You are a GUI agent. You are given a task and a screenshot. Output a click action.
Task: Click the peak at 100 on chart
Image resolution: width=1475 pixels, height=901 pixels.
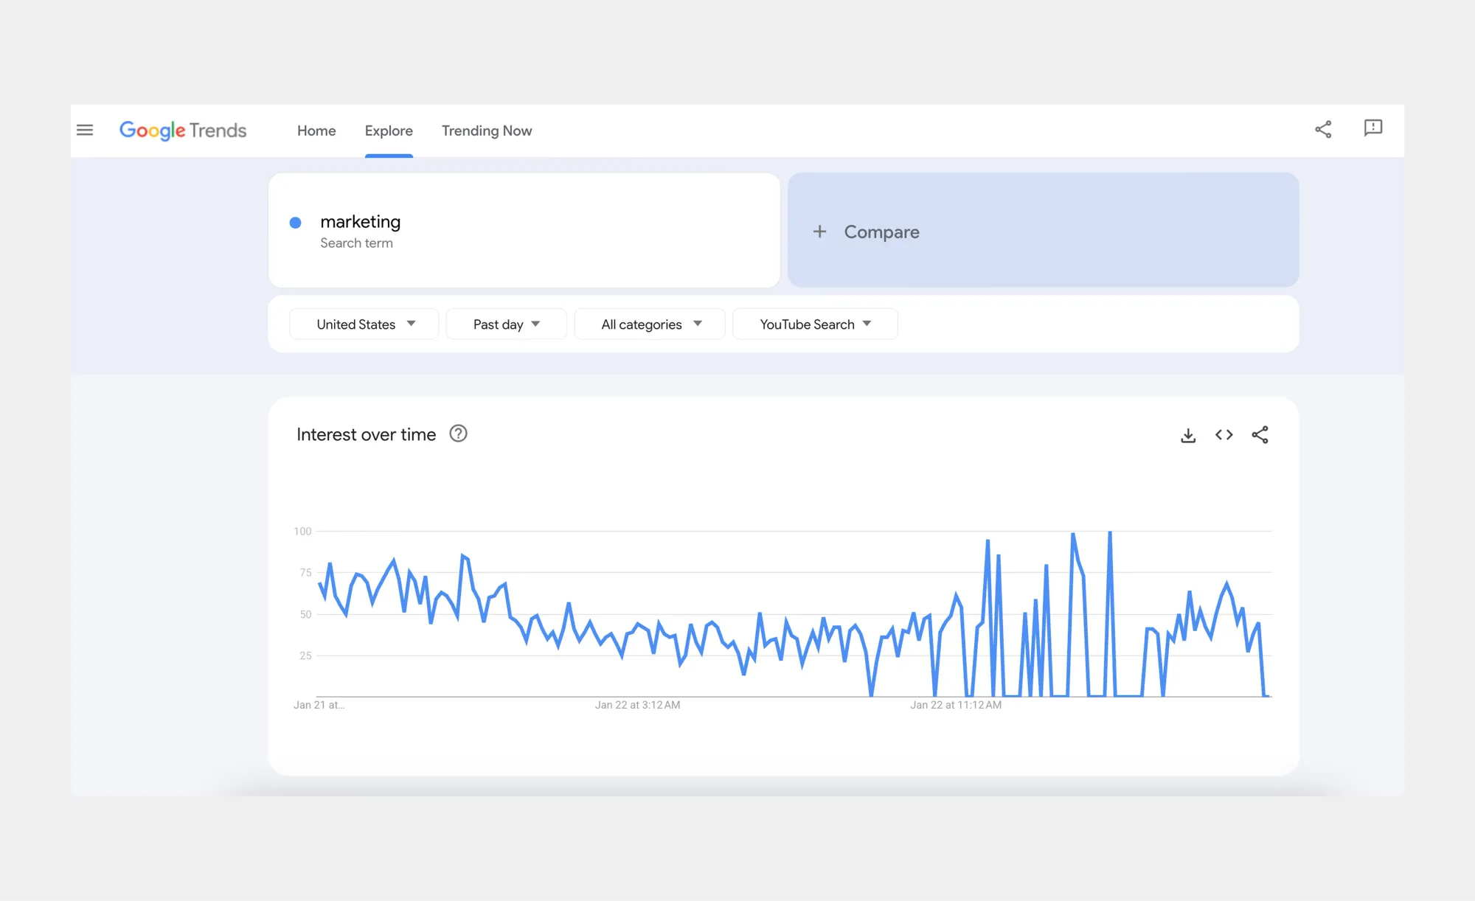click(x=1109, y=532)
